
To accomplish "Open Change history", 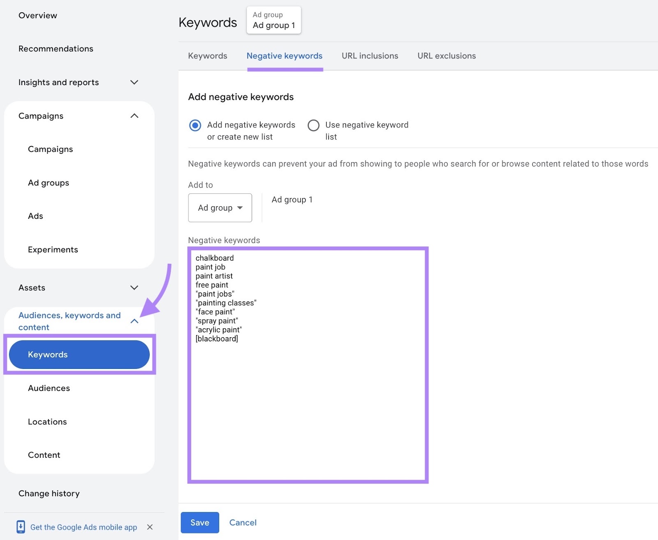I will pyautogui.click(x=49, y=493).
